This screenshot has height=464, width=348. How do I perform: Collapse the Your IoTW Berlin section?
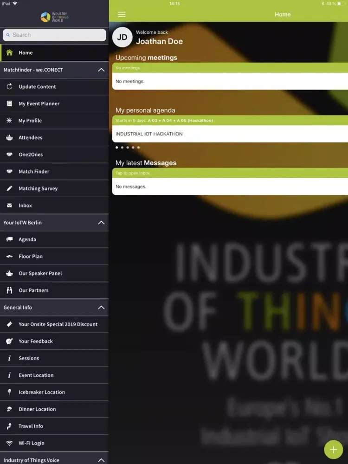101,223
